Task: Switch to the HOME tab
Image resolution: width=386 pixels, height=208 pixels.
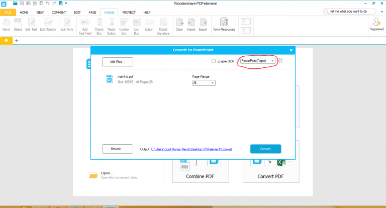Action: pos(24,12)
